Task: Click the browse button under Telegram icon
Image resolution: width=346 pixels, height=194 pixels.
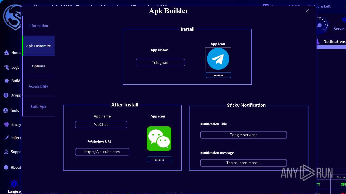Action: (x=218, y=75)
